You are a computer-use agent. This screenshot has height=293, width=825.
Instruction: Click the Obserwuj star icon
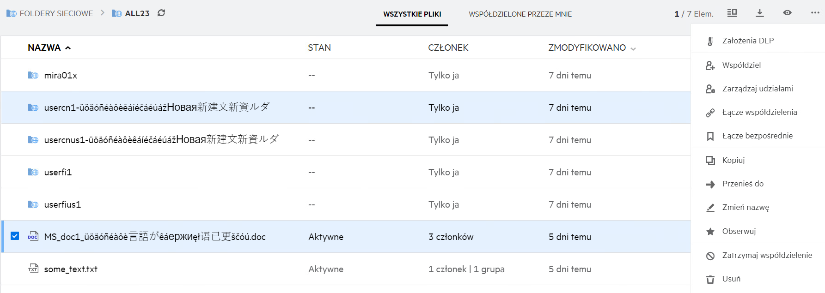point(710,232)
